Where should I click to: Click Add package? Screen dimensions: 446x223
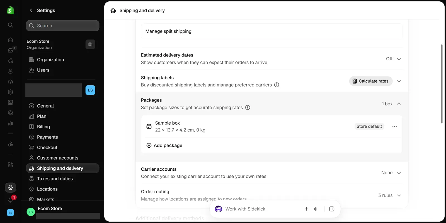(164, 145)
